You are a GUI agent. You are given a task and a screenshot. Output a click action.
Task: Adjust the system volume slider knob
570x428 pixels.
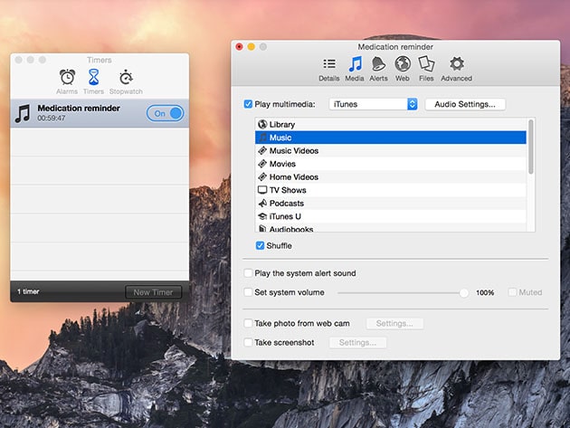[x=464, y=292]
